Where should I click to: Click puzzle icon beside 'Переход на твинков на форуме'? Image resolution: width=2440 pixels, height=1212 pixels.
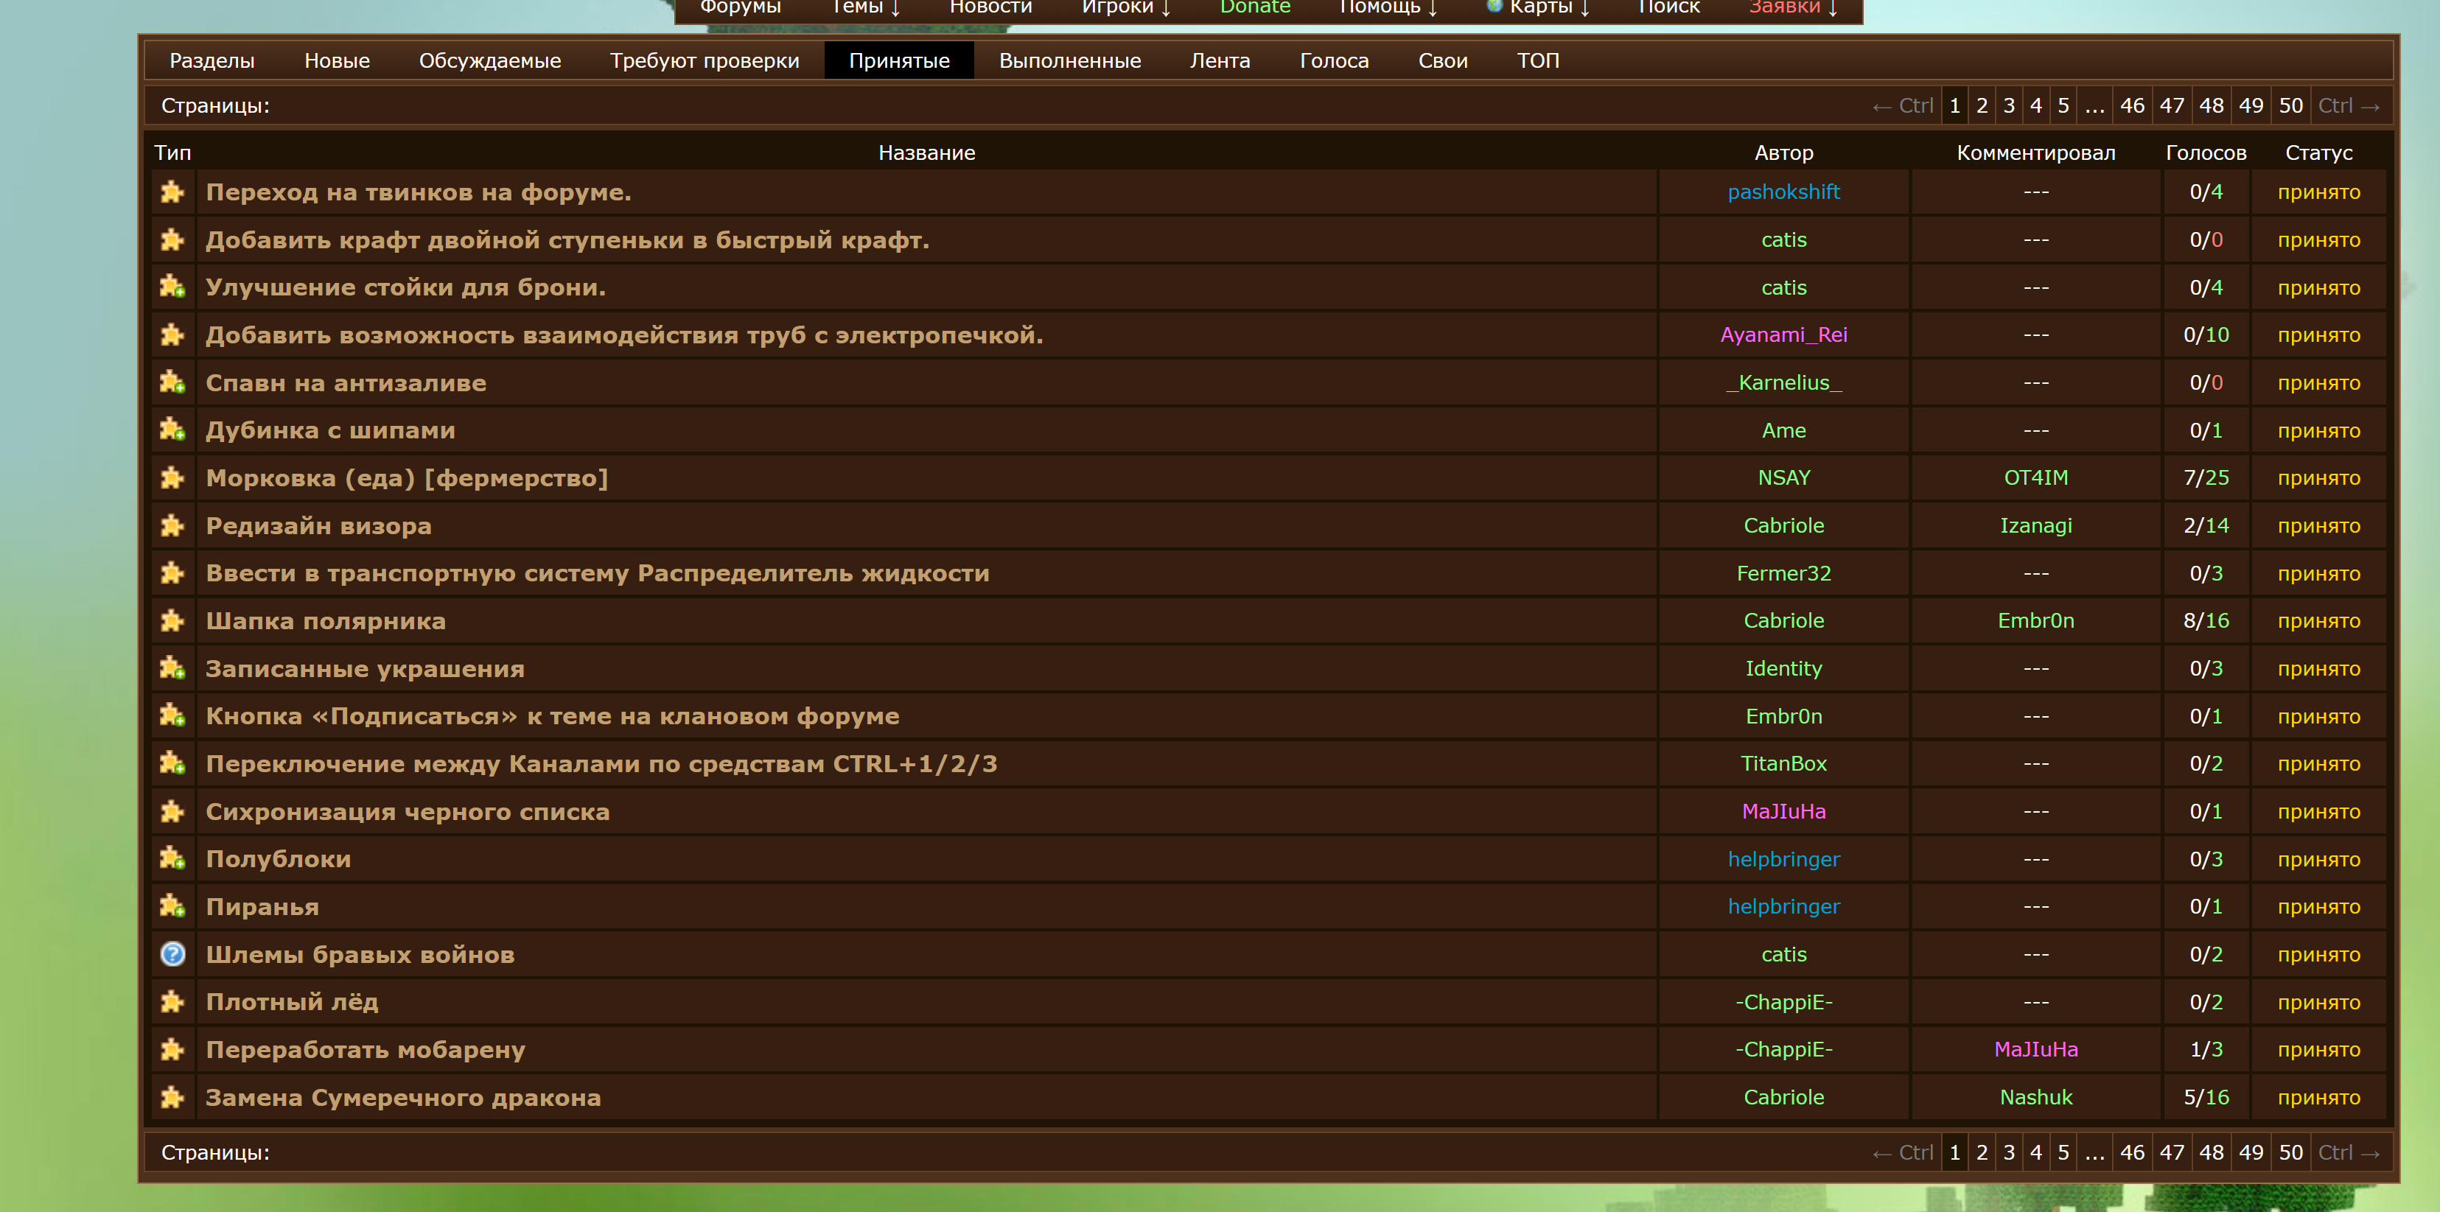172,192
